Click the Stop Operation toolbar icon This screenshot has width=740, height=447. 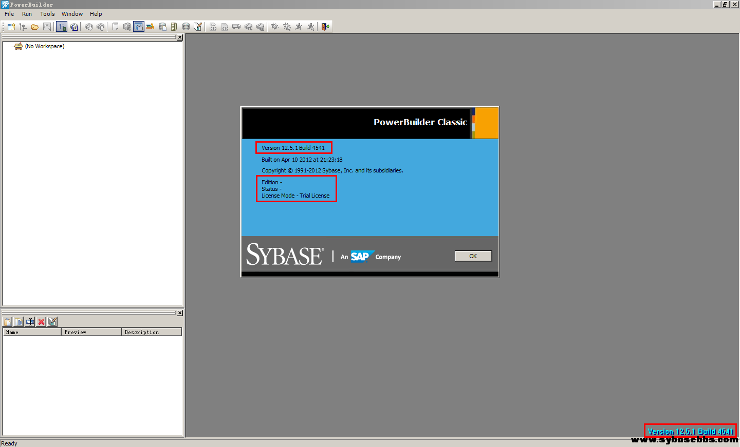click(260, 27)
